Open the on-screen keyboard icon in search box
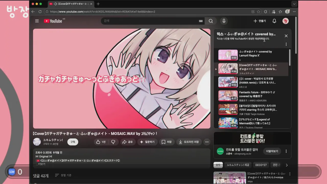Image resolution: width=327 pixels, height=184 pixels. click(201, 21)
